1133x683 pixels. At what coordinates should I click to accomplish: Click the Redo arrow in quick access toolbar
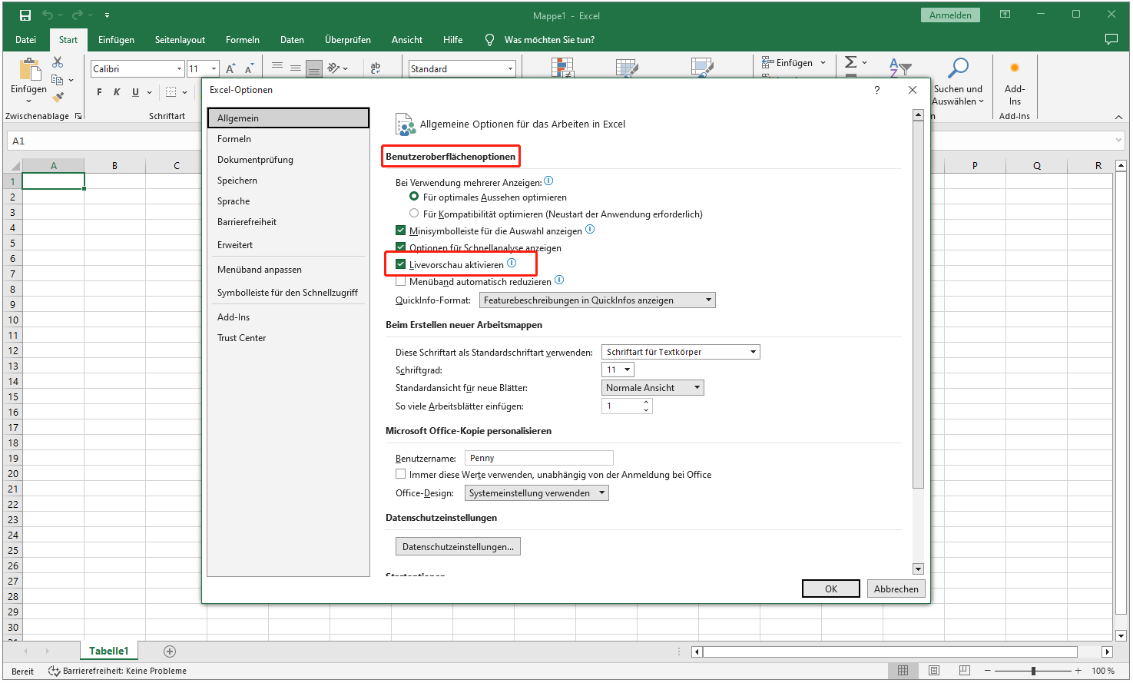pyautogui.click(x=77, y=15)
